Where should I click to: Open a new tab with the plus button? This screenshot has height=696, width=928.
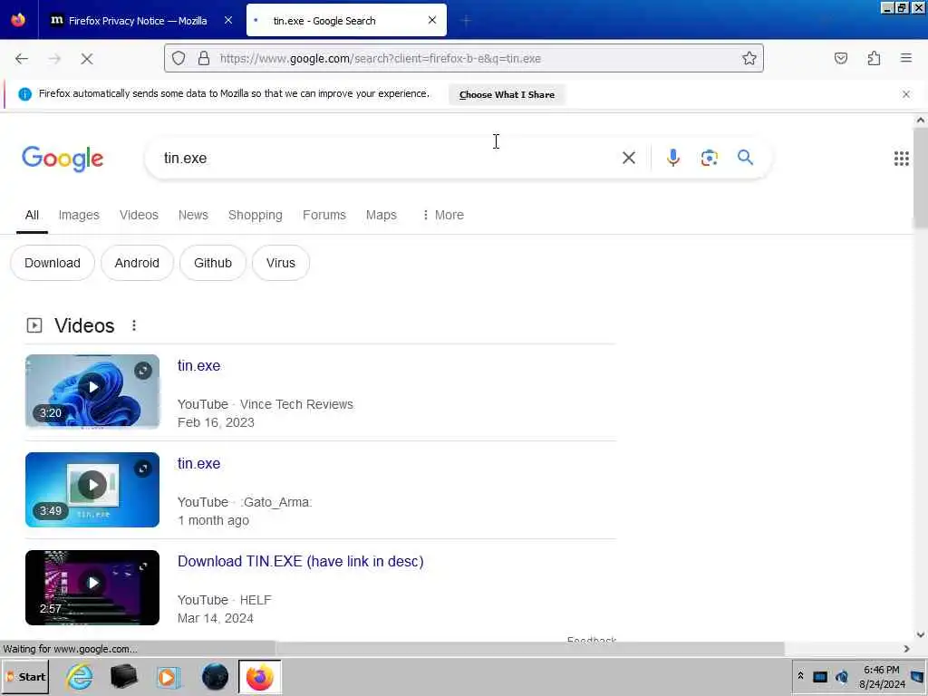pyautogui.click(x=466, y=21)
